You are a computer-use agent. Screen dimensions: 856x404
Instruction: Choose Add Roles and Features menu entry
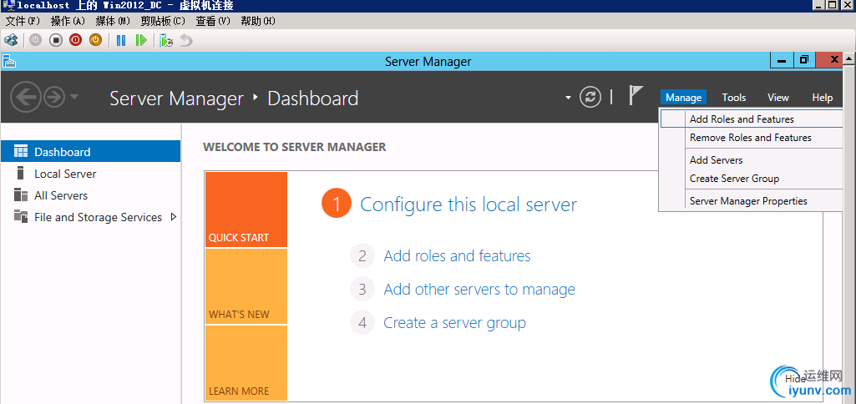(x=752, y=119)
